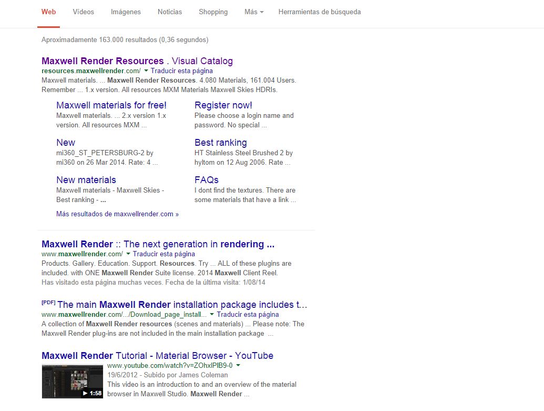
Task: Open the next generation in rendering result
Action: (x=158, y=244)
